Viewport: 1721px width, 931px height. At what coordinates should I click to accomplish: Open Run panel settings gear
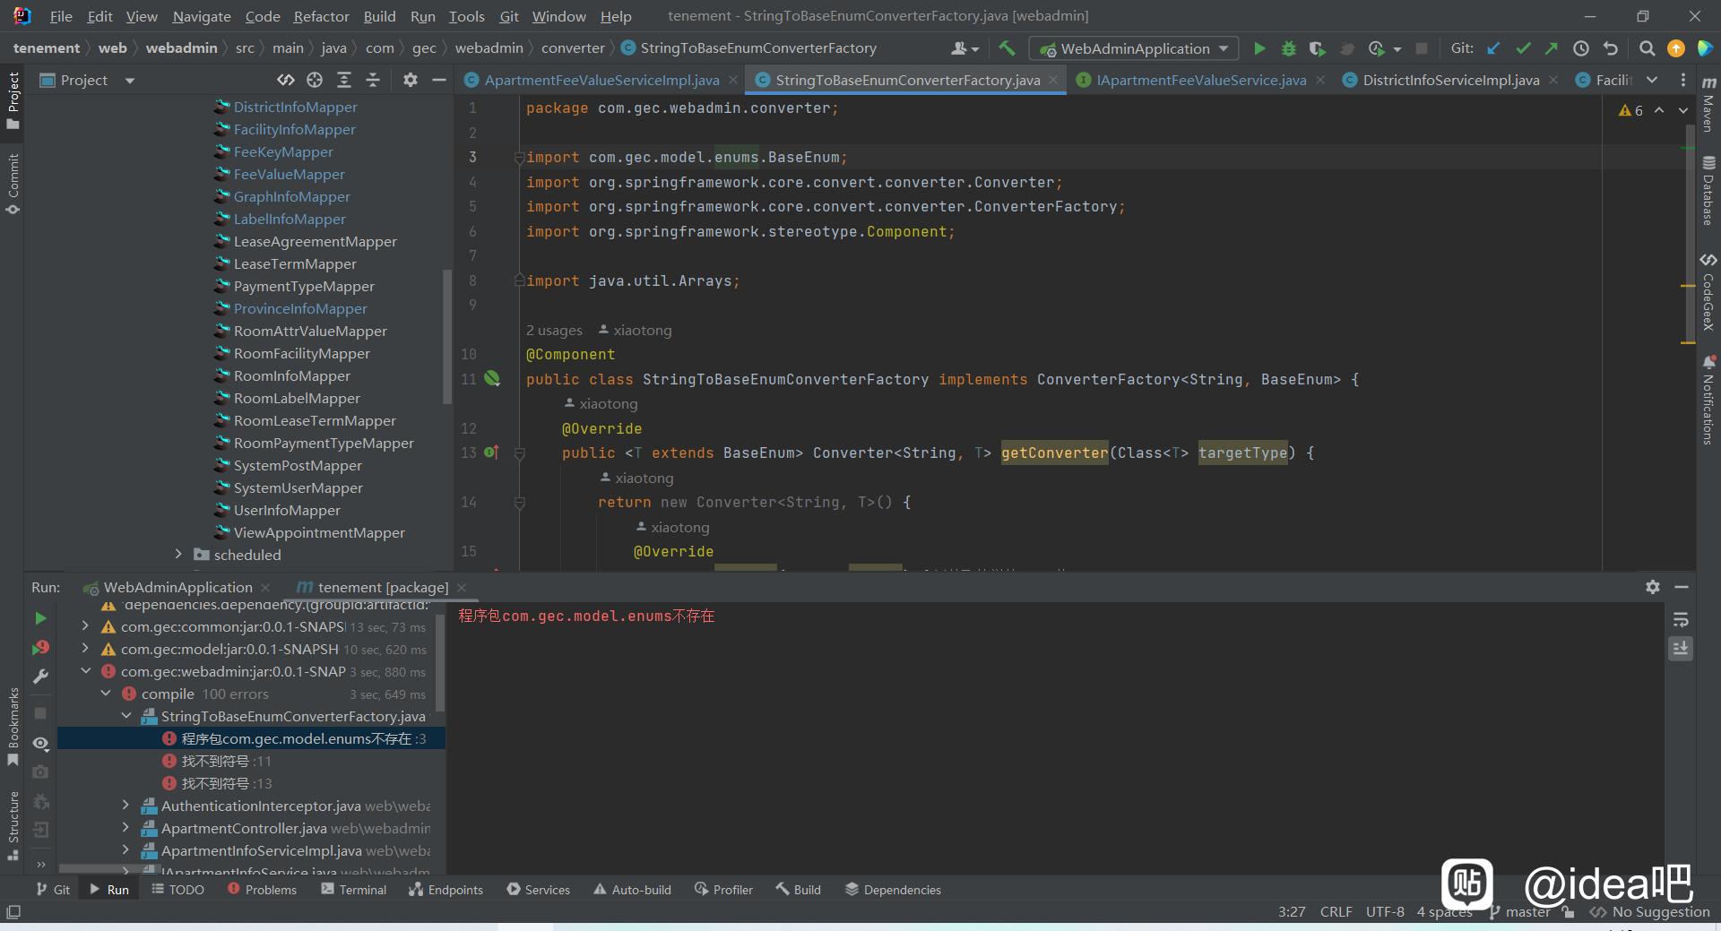point(1653,587)
